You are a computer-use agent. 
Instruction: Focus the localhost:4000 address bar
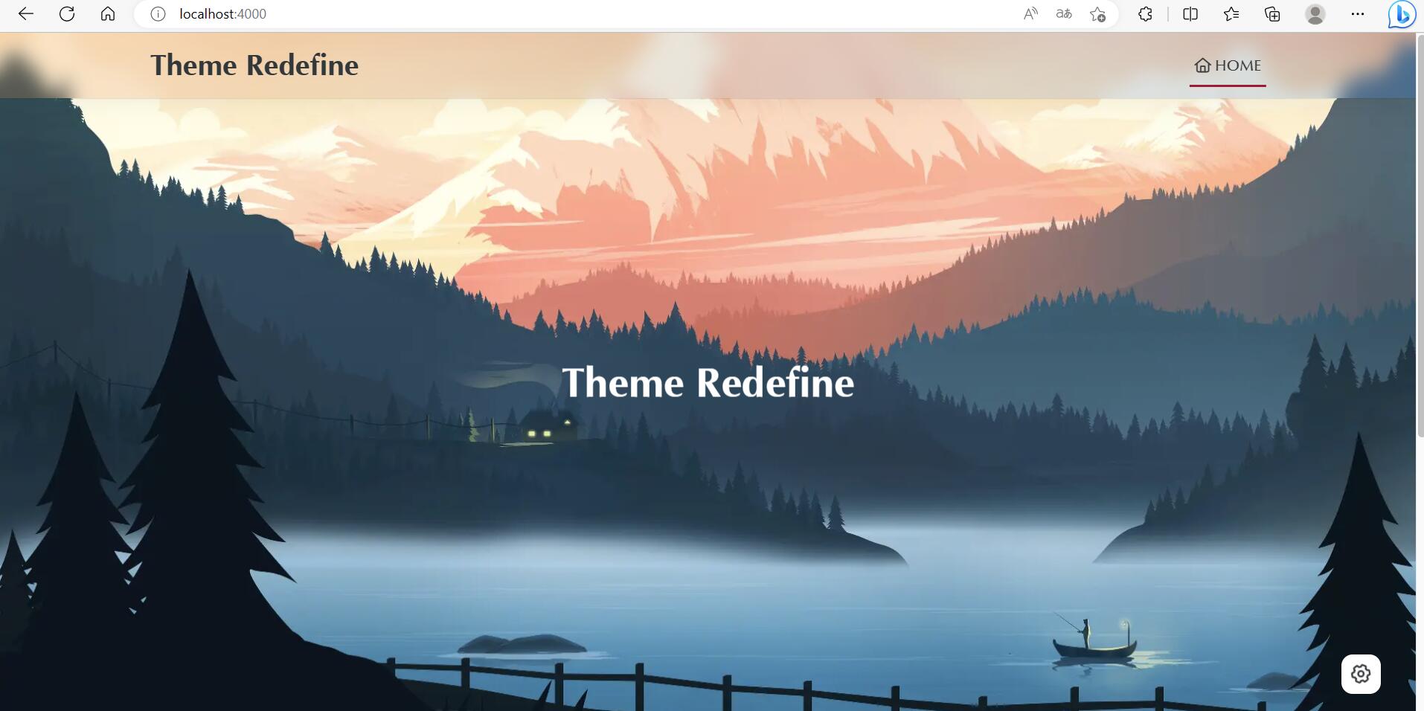pyautogui.click(x=521, y=14)
